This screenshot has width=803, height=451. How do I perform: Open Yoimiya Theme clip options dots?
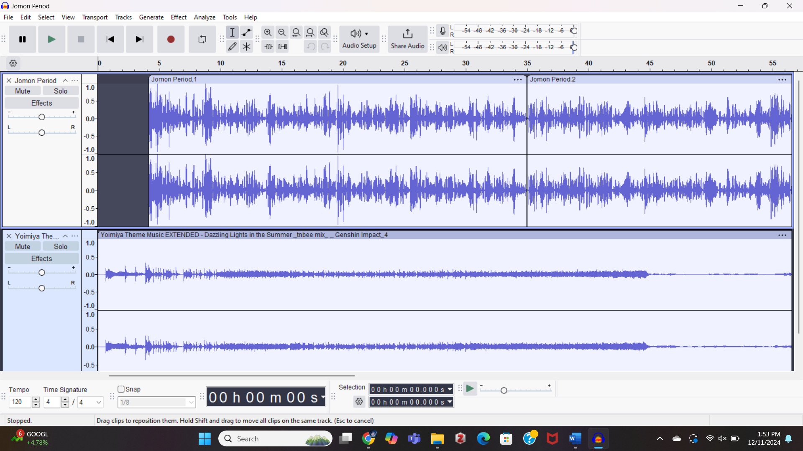[783, 236]
